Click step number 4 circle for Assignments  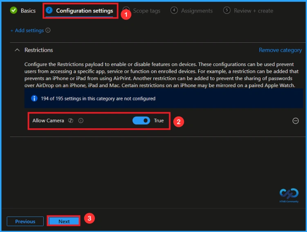(174, 10)
